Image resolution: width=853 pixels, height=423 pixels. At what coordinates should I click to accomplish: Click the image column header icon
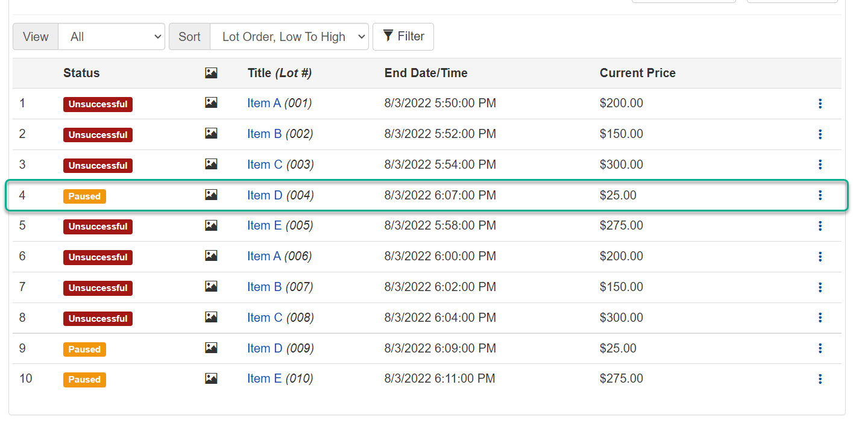pyautogui.click(x=211, y=73)
